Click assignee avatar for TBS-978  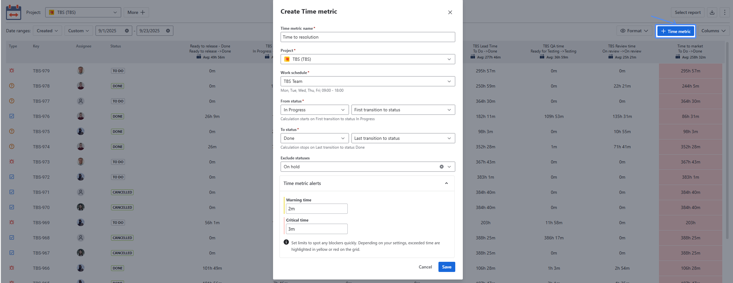[x=81, y=86]
